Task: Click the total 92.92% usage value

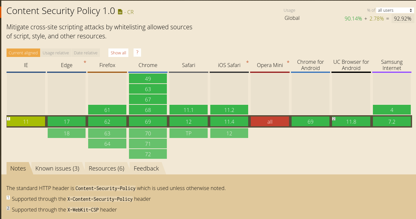Action: tap(403, 19)
